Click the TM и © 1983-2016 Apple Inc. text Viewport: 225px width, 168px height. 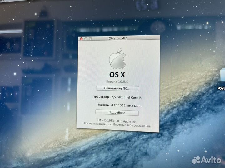click(117, 121)
